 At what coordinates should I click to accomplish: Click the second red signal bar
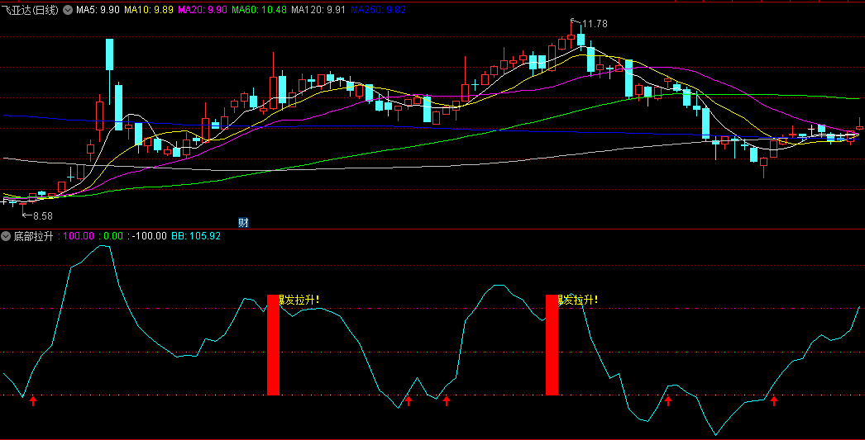click(x=552, y=345)
